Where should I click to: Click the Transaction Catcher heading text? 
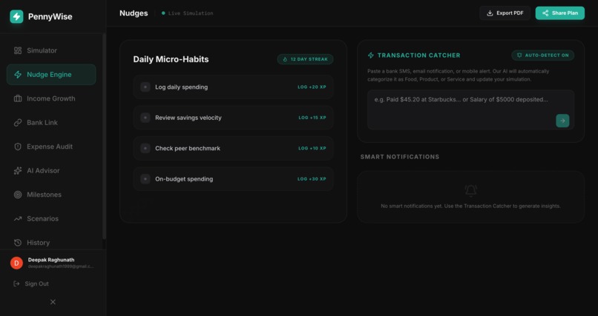point(418,56)
